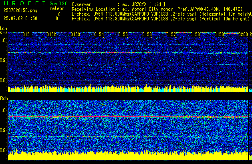Click the kHz unit label

pos(4,32)
